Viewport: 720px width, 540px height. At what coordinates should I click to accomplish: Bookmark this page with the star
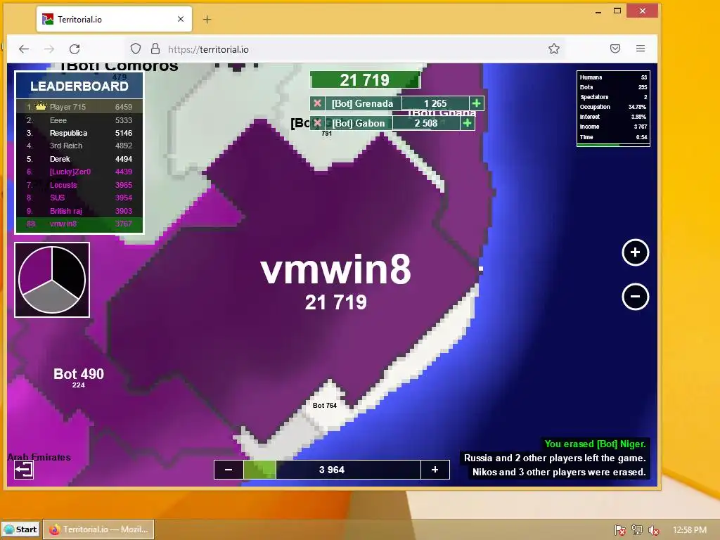(554, 49)
